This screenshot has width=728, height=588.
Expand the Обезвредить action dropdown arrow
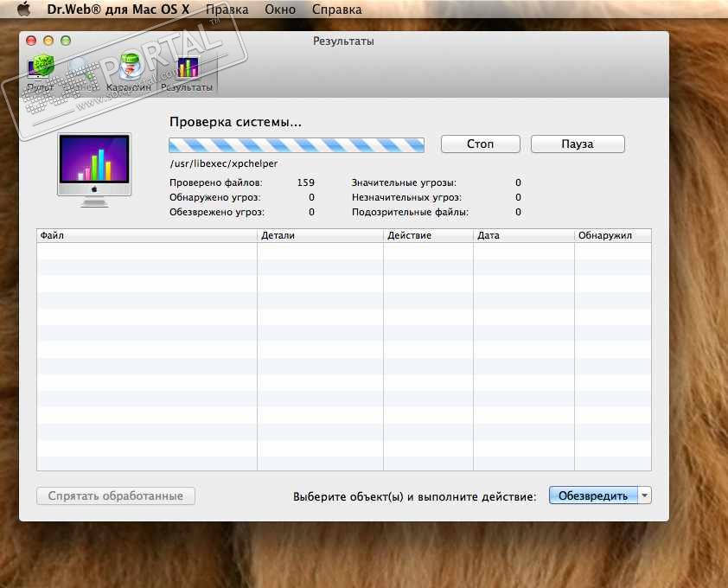(x=645, y=495)
